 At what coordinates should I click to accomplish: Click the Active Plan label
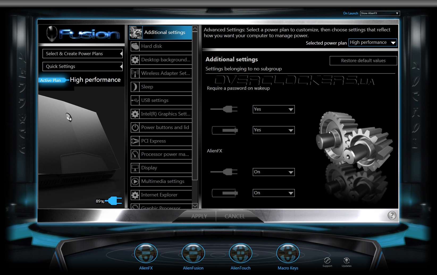coord(51,80)
